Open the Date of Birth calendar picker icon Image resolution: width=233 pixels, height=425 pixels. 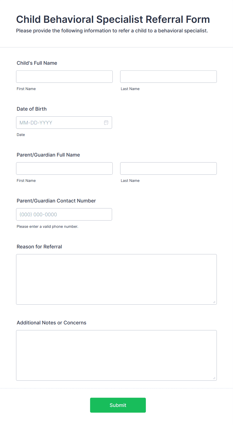(x=106, y=123)
